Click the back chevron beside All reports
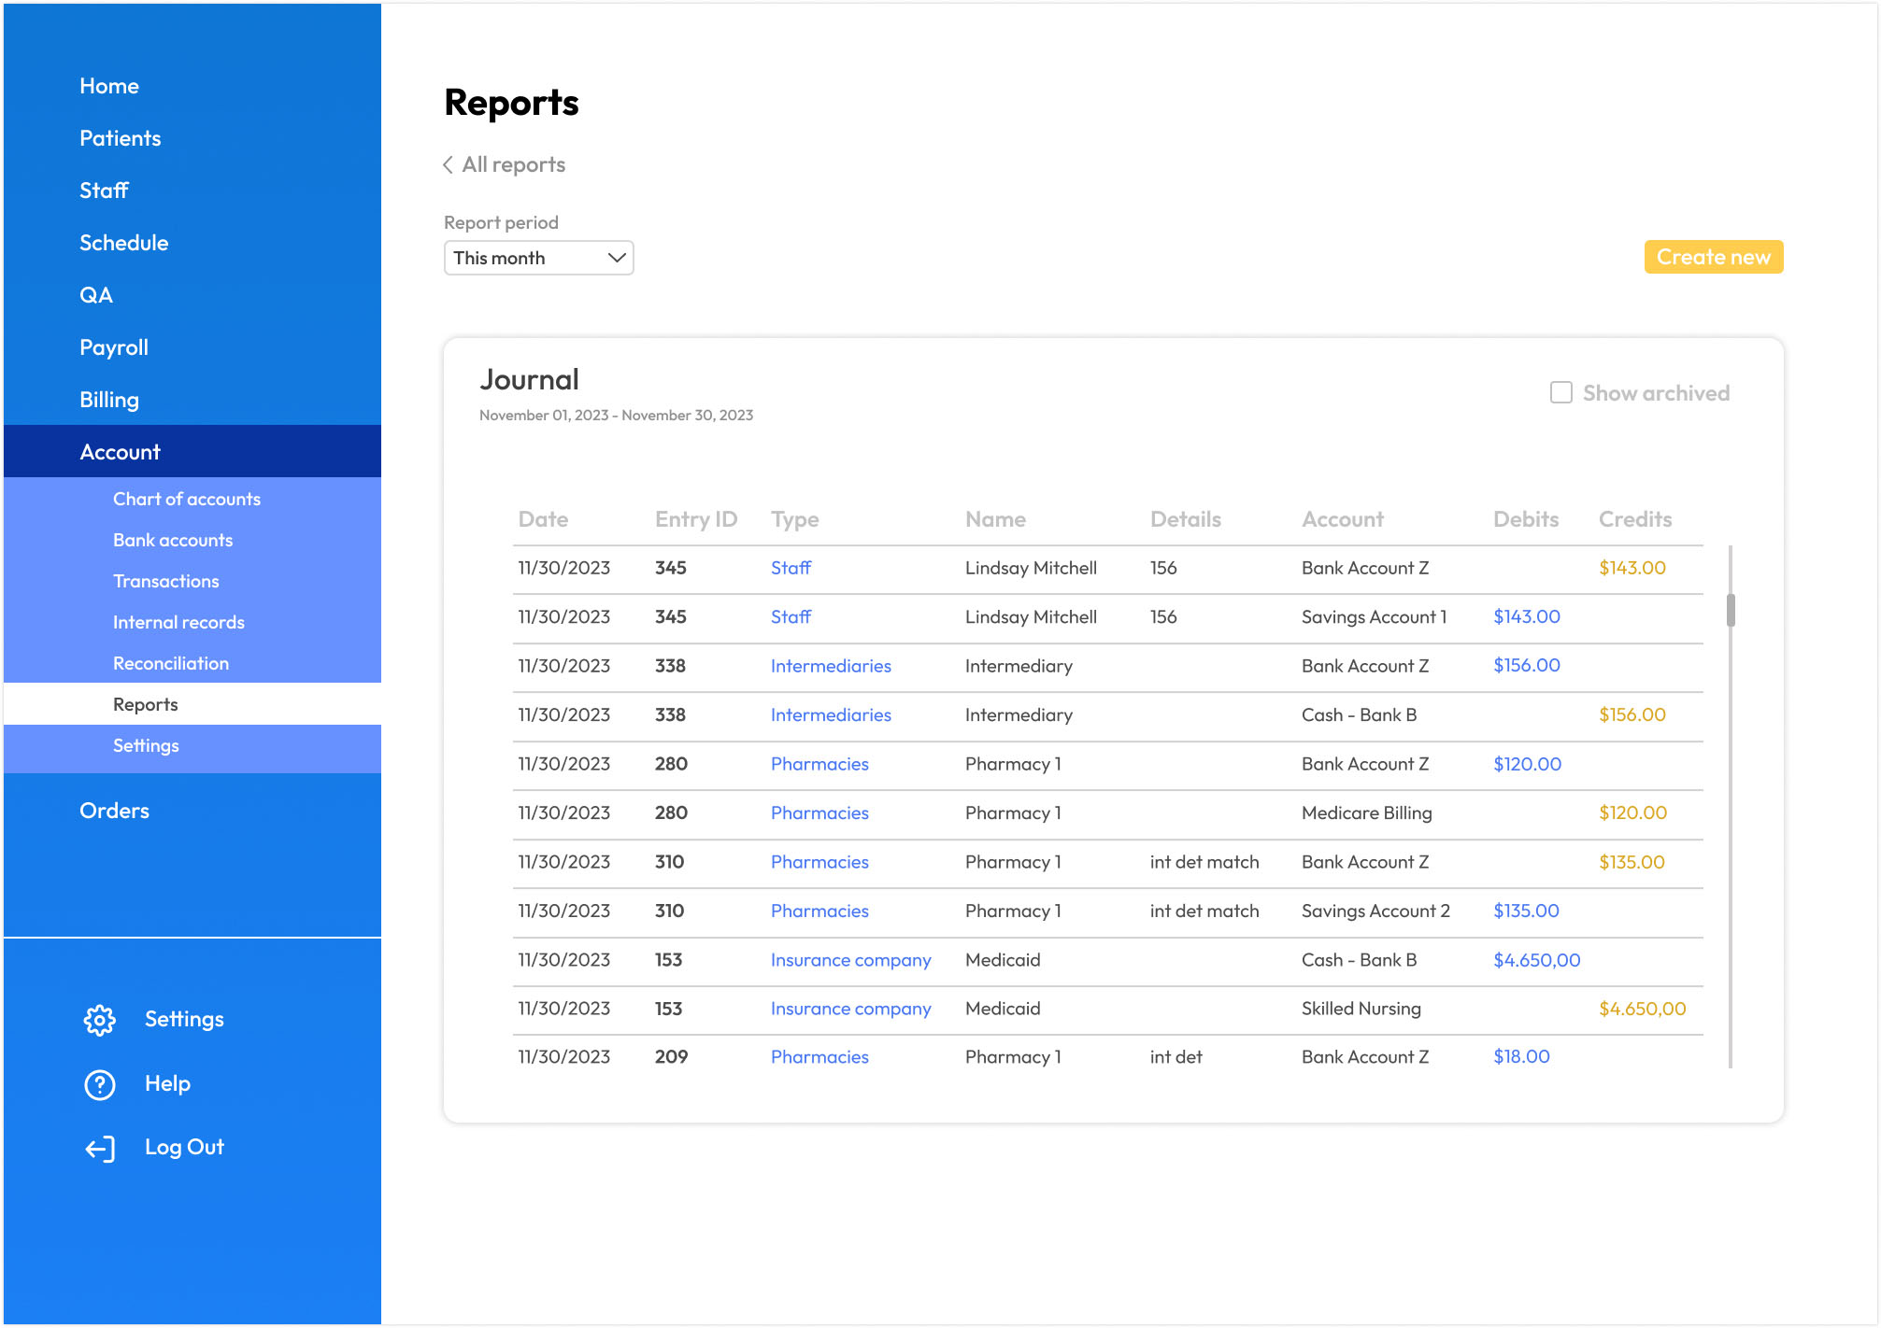 [x=449, y=165]
